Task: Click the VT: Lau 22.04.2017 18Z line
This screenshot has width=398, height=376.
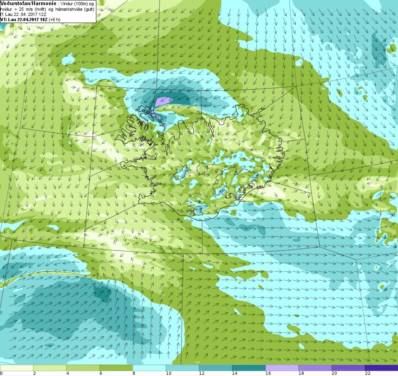Action: coord(30,19)
